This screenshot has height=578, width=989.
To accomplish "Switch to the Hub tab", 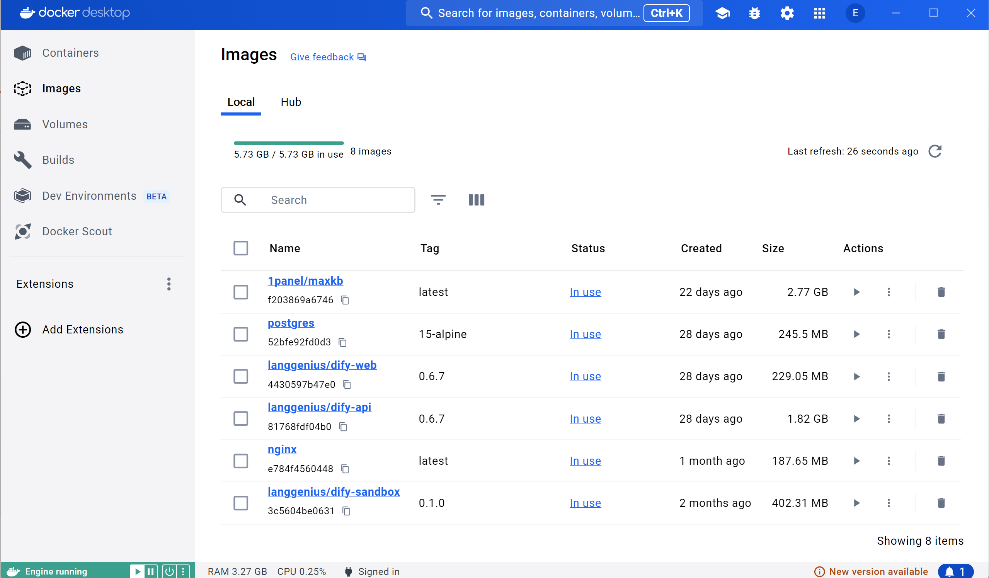I will pos(290,102).
